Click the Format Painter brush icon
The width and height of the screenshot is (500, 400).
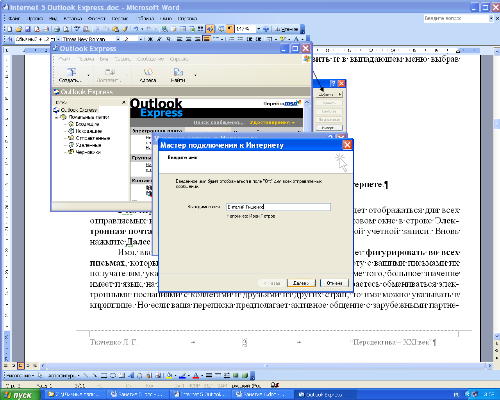click(x=125, y=29)
